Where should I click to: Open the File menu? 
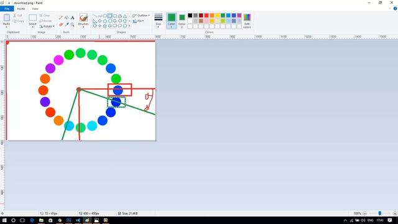[7, 9]
